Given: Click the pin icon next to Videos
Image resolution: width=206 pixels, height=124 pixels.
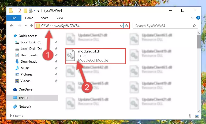Looking at the screenshot, I should click(x=56, y=81).
